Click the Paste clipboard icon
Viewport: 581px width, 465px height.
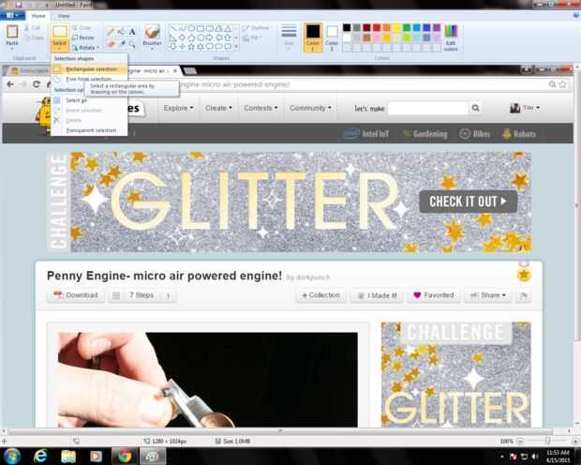pos(12,32)
